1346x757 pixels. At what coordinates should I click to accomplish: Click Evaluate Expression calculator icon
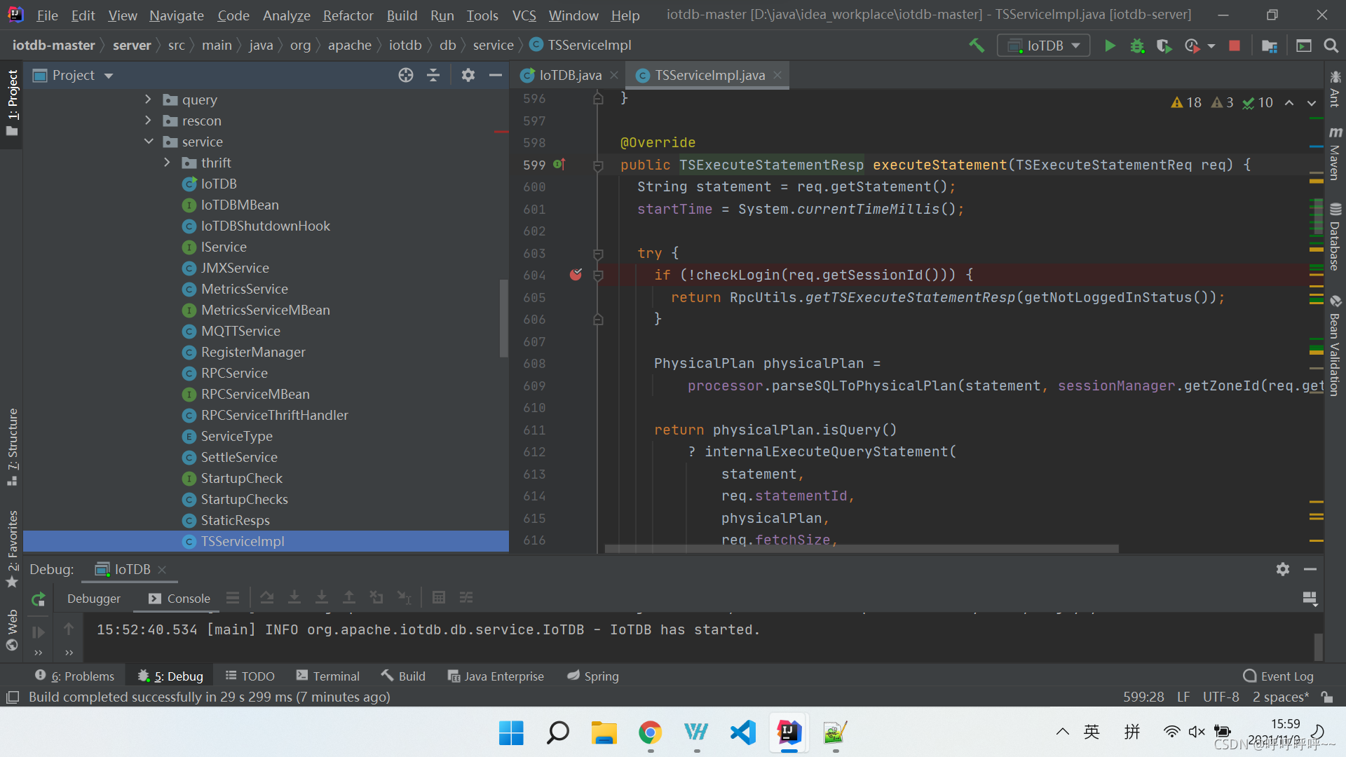coord(439,597)
